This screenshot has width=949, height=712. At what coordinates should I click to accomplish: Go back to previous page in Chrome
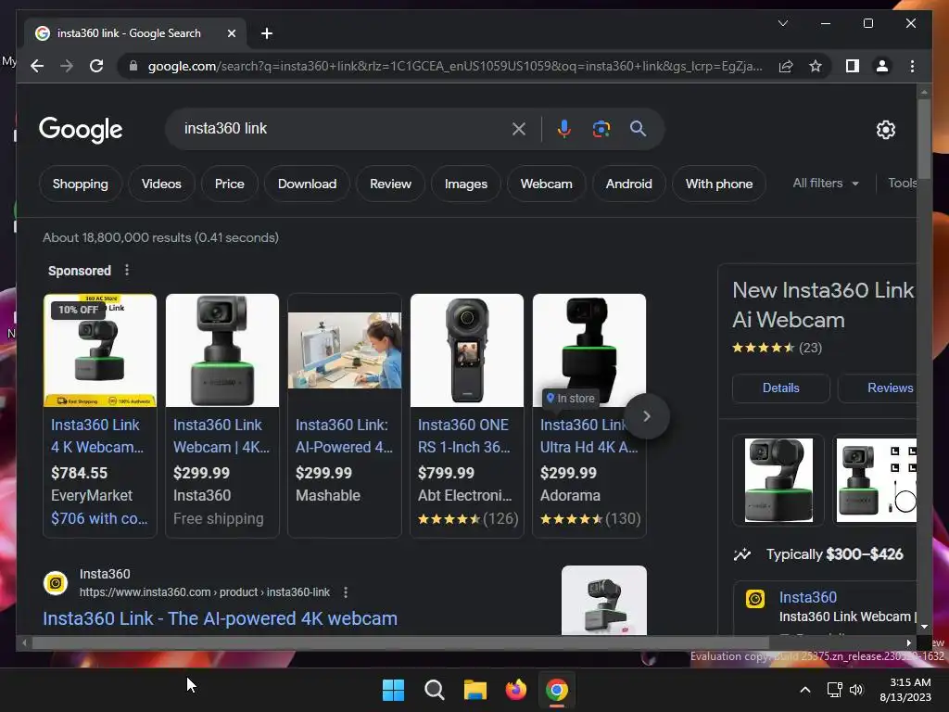coord(37,66)
